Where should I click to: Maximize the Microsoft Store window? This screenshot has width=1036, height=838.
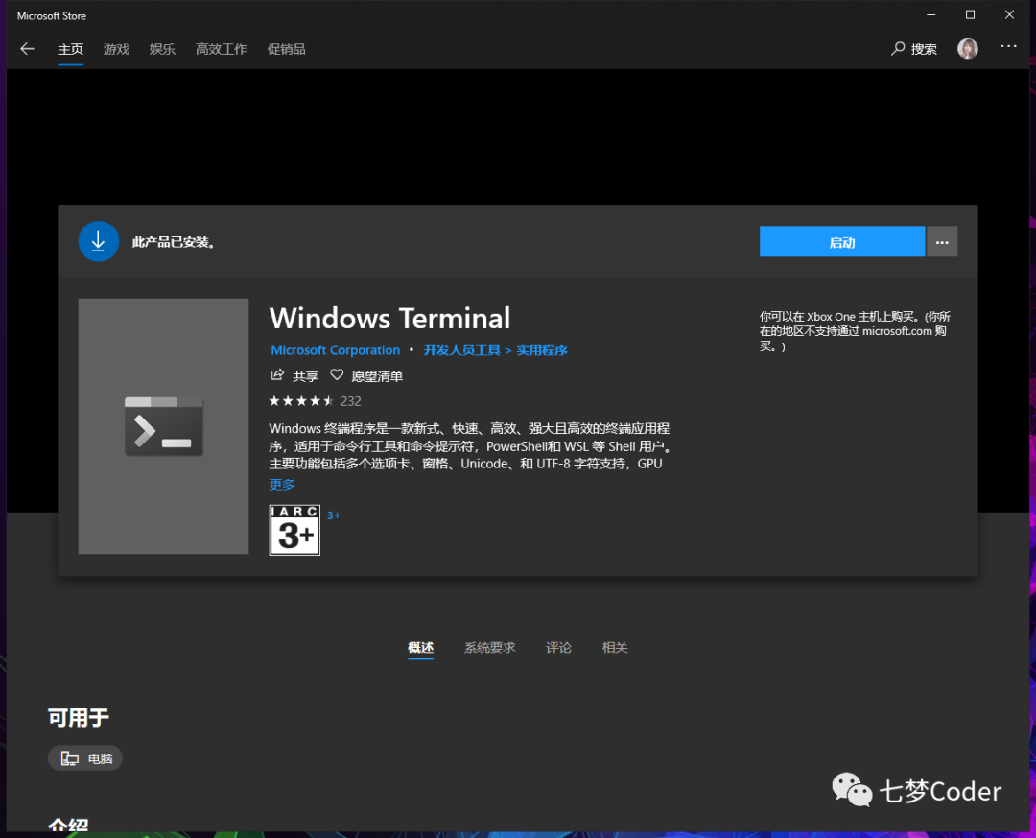[970, 14]
